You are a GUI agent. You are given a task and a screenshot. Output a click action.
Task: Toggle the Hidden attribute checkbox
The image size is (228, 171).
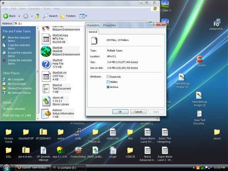pyautogui.click(x=108, y=82)
